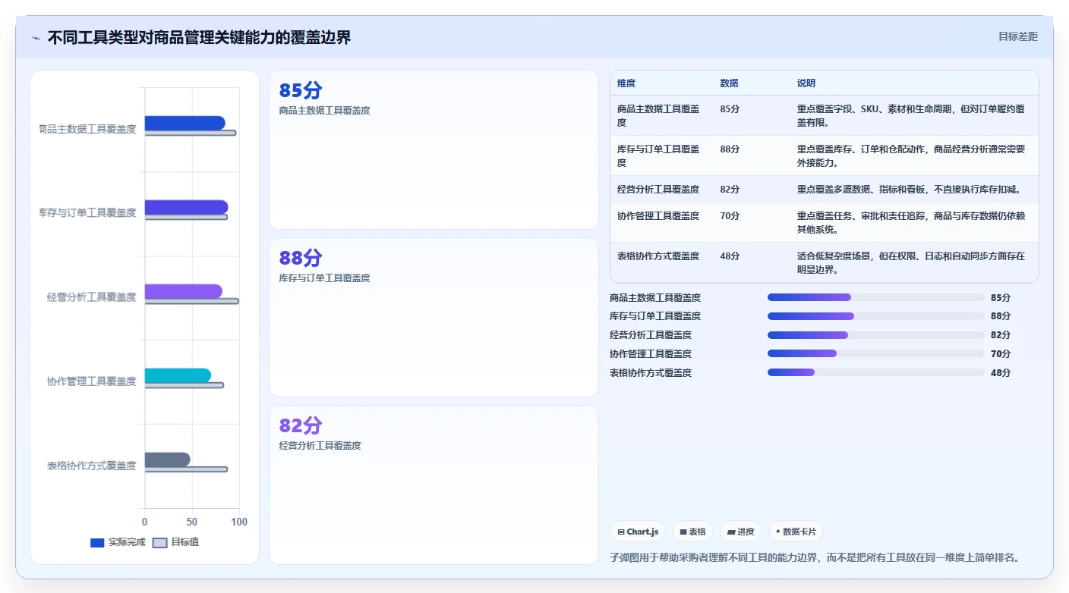1069x593 pixels.
Task: Click the 协作管理工具覆盖度 cyan bar in the chart
Action: (x=178, y=375)
